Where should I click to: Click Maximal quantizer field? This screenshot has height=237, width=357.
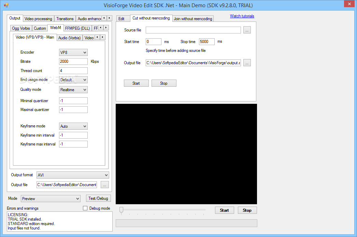[73, 110]
